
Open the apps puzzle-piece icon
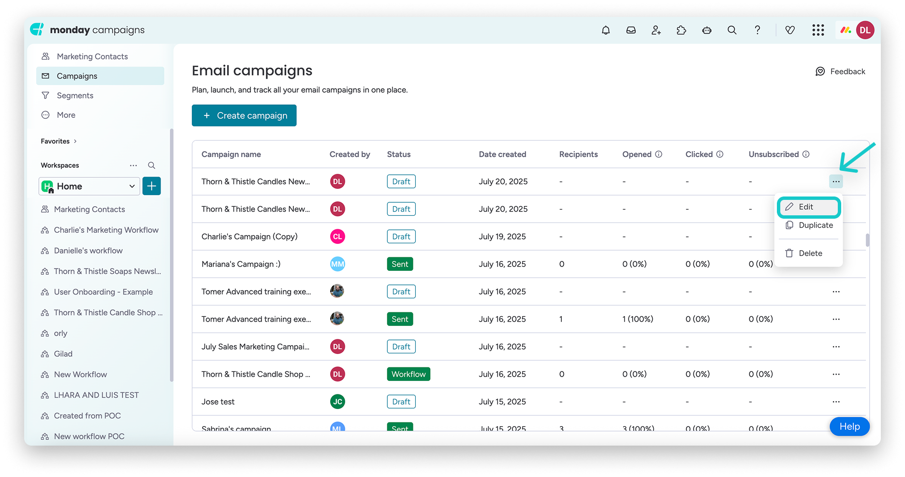click(x=681, y=30)
